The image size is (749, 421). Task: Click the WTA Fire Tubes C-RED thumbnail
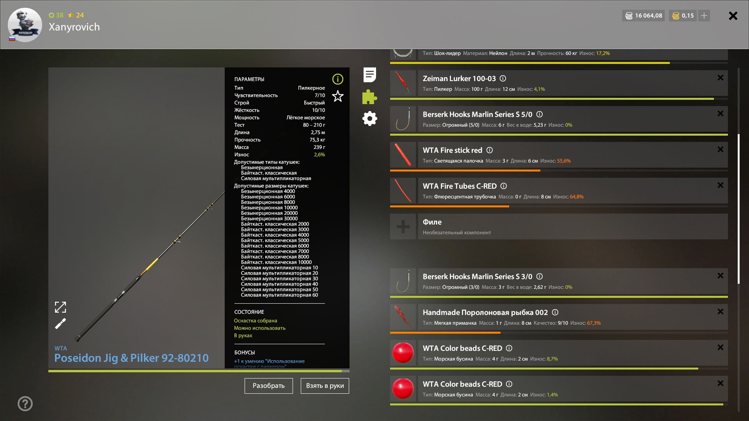click(x=403, y=191)
